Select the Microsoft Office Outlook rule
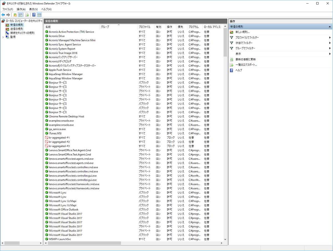This screenshot has height=251, width=333. click(64, 210)
